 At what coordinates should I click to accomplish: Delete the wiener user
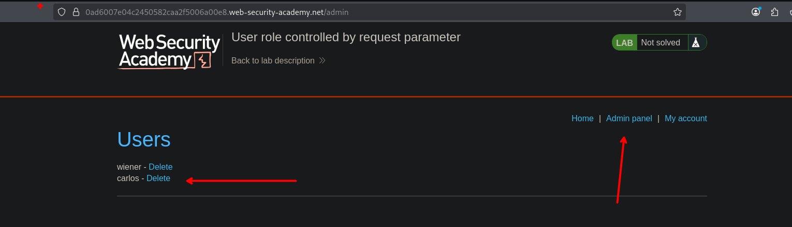click(160, 167)
